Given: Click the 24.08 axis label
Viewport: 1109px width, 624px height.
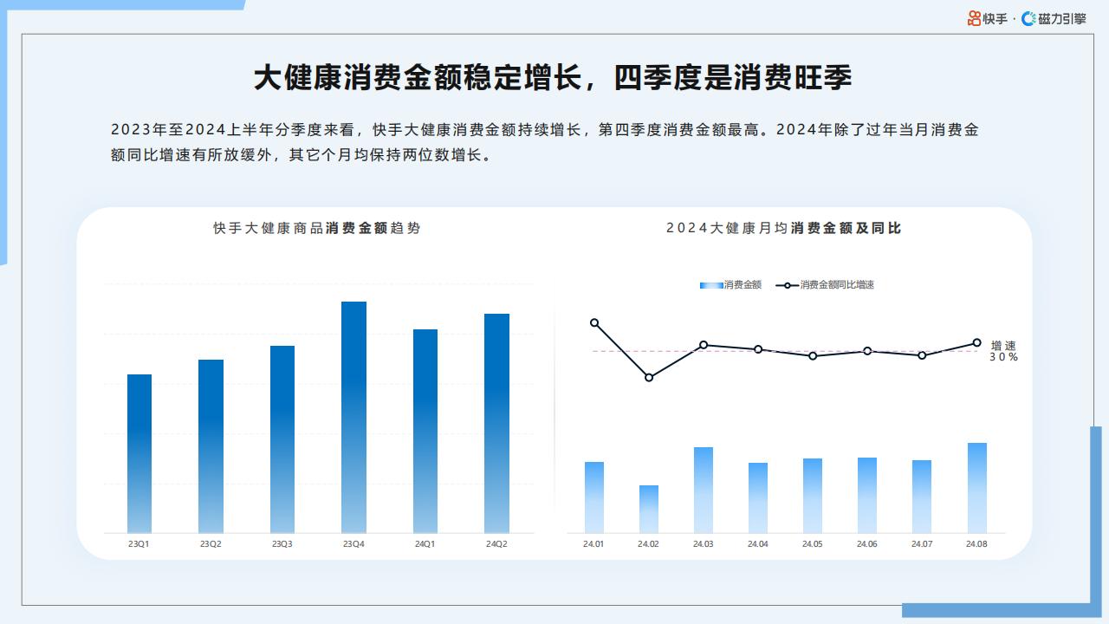Looking at the screenshot, I should (x=976, y=544).
